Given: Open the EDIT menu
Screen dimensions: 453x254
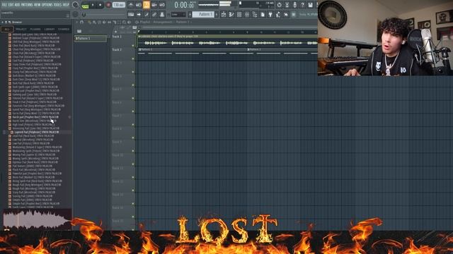Looking at the screenshot, I should [x=11, y=5].
